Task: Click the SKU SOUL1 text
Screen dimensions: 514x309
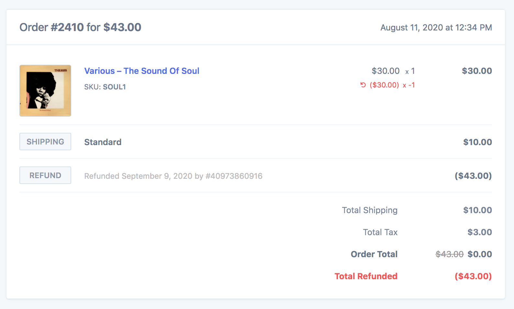Action: 105,87
